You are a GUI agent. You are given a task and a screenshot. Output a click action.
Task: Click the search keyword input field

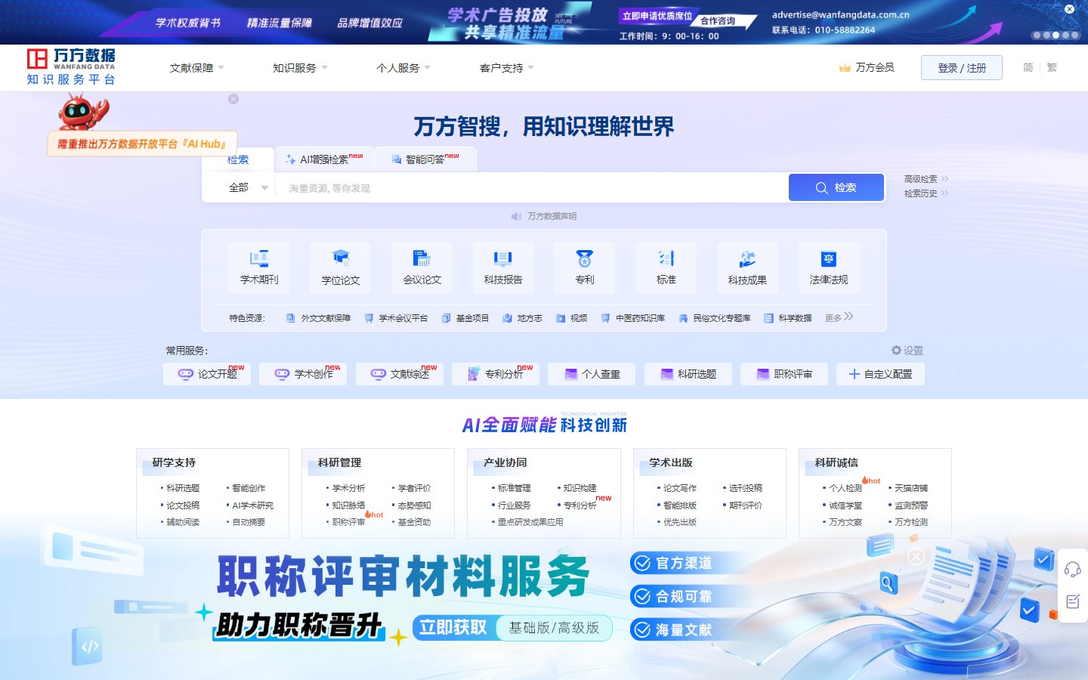tap(531, 188)
